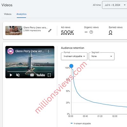Edit video using the pencil icon

[x=50, y=30]
